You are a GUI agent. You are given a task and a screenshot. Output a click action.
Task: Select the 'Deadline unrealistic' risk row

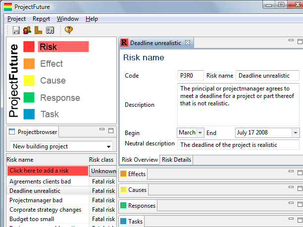(61, 191)
